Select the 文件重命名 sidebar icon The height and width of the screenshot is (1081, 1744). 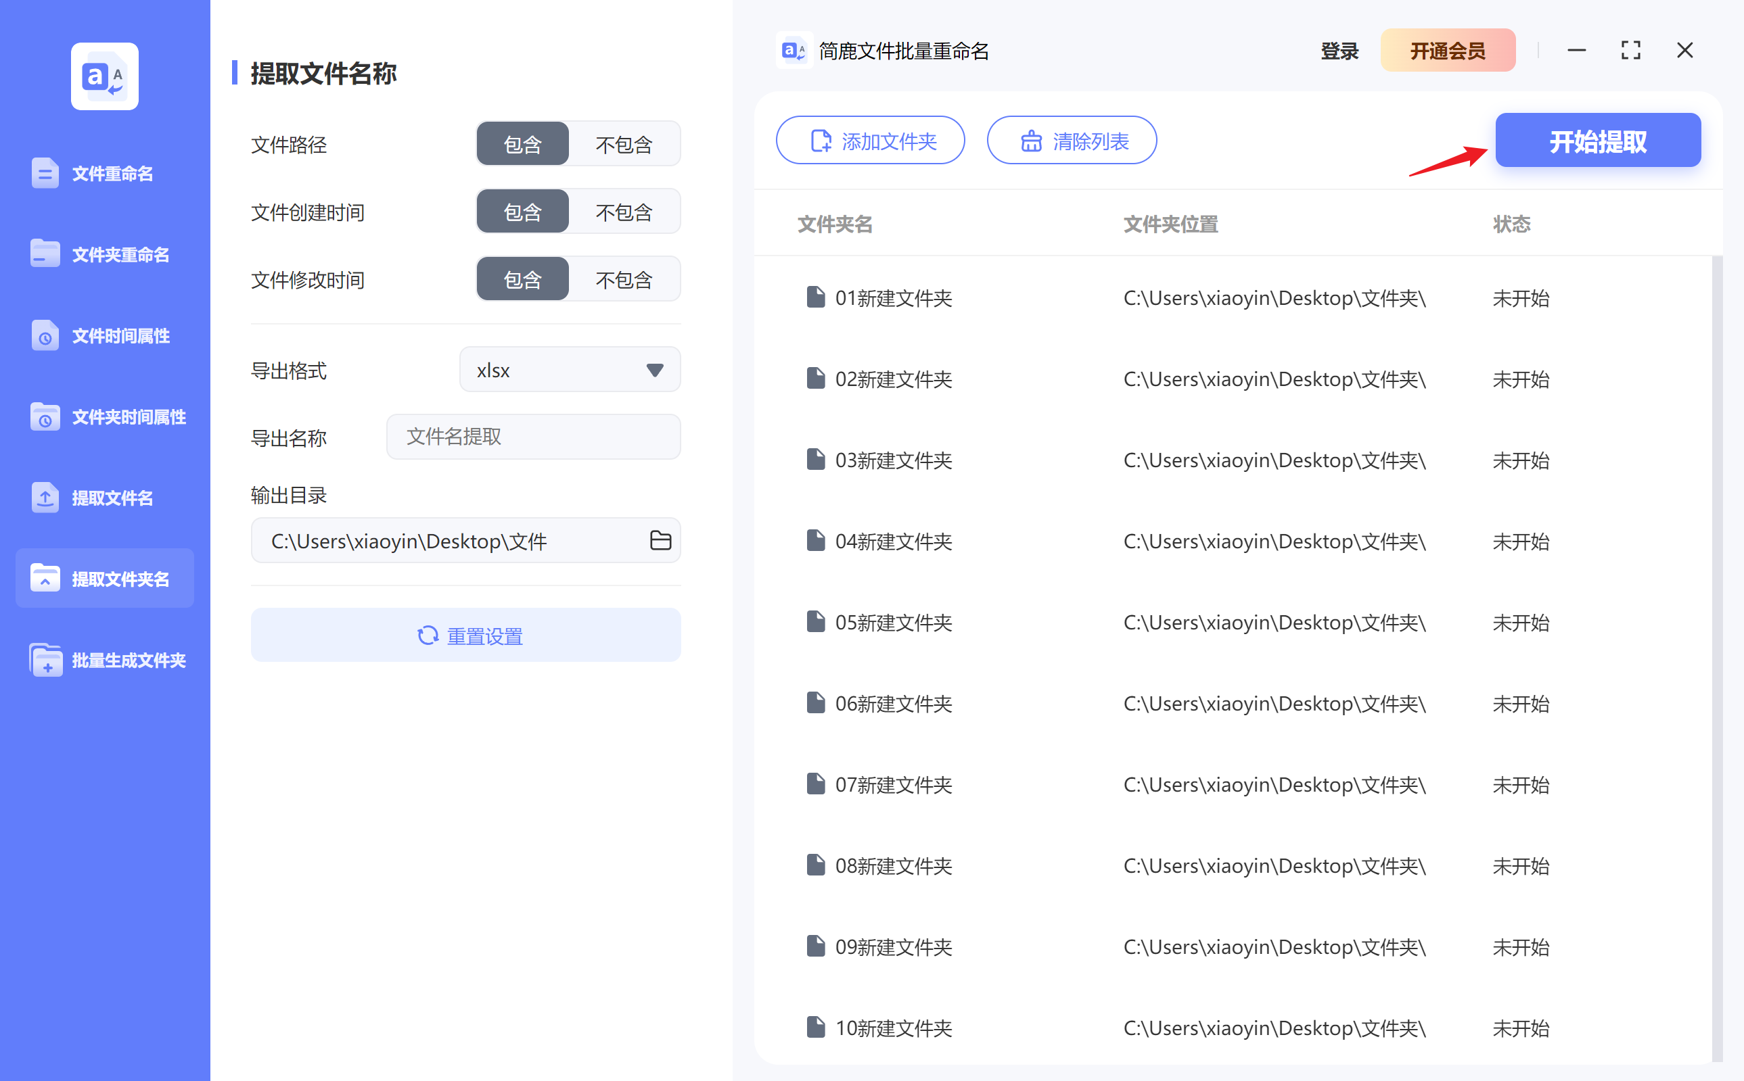tap(45, 172)
